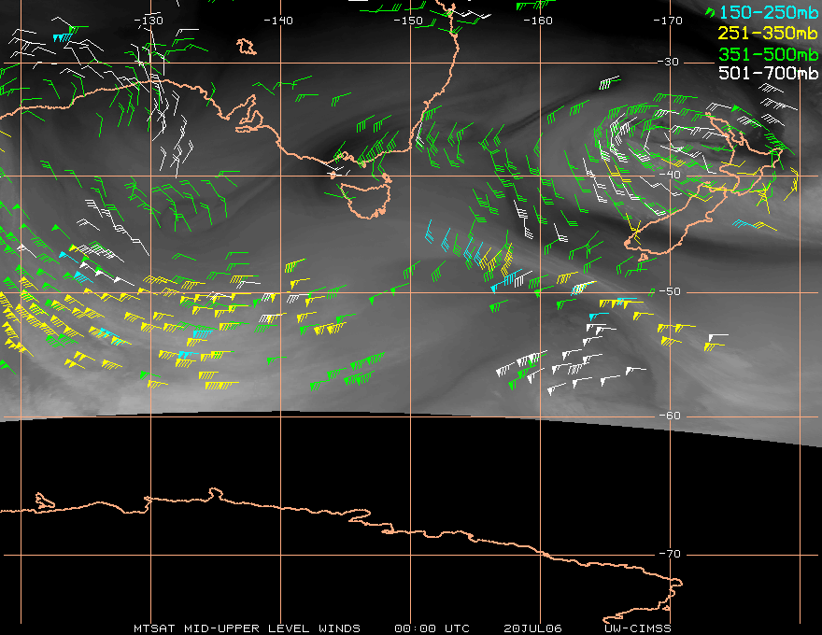Click the yellow 251-350mb legend entry
The height and width of the screenshot is (635, 822).
point(768,33)
